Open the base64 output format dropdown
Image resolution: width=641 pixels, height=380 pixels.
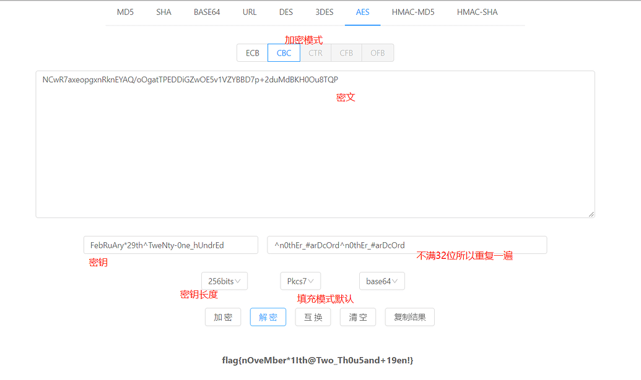pyautogui.click(x=382, y=281)
